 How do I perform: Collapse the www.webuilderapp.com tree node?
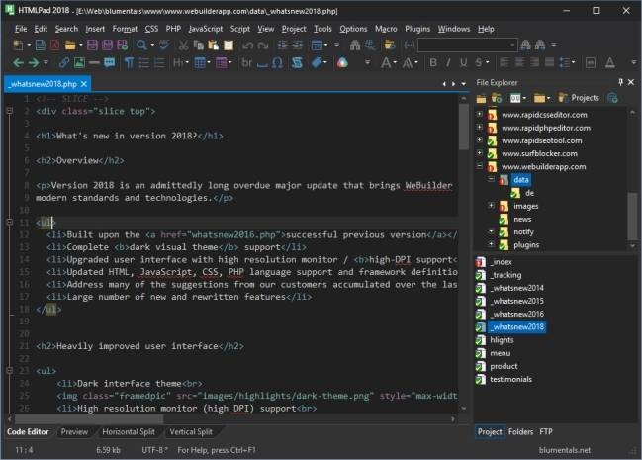tap(480, 166)
